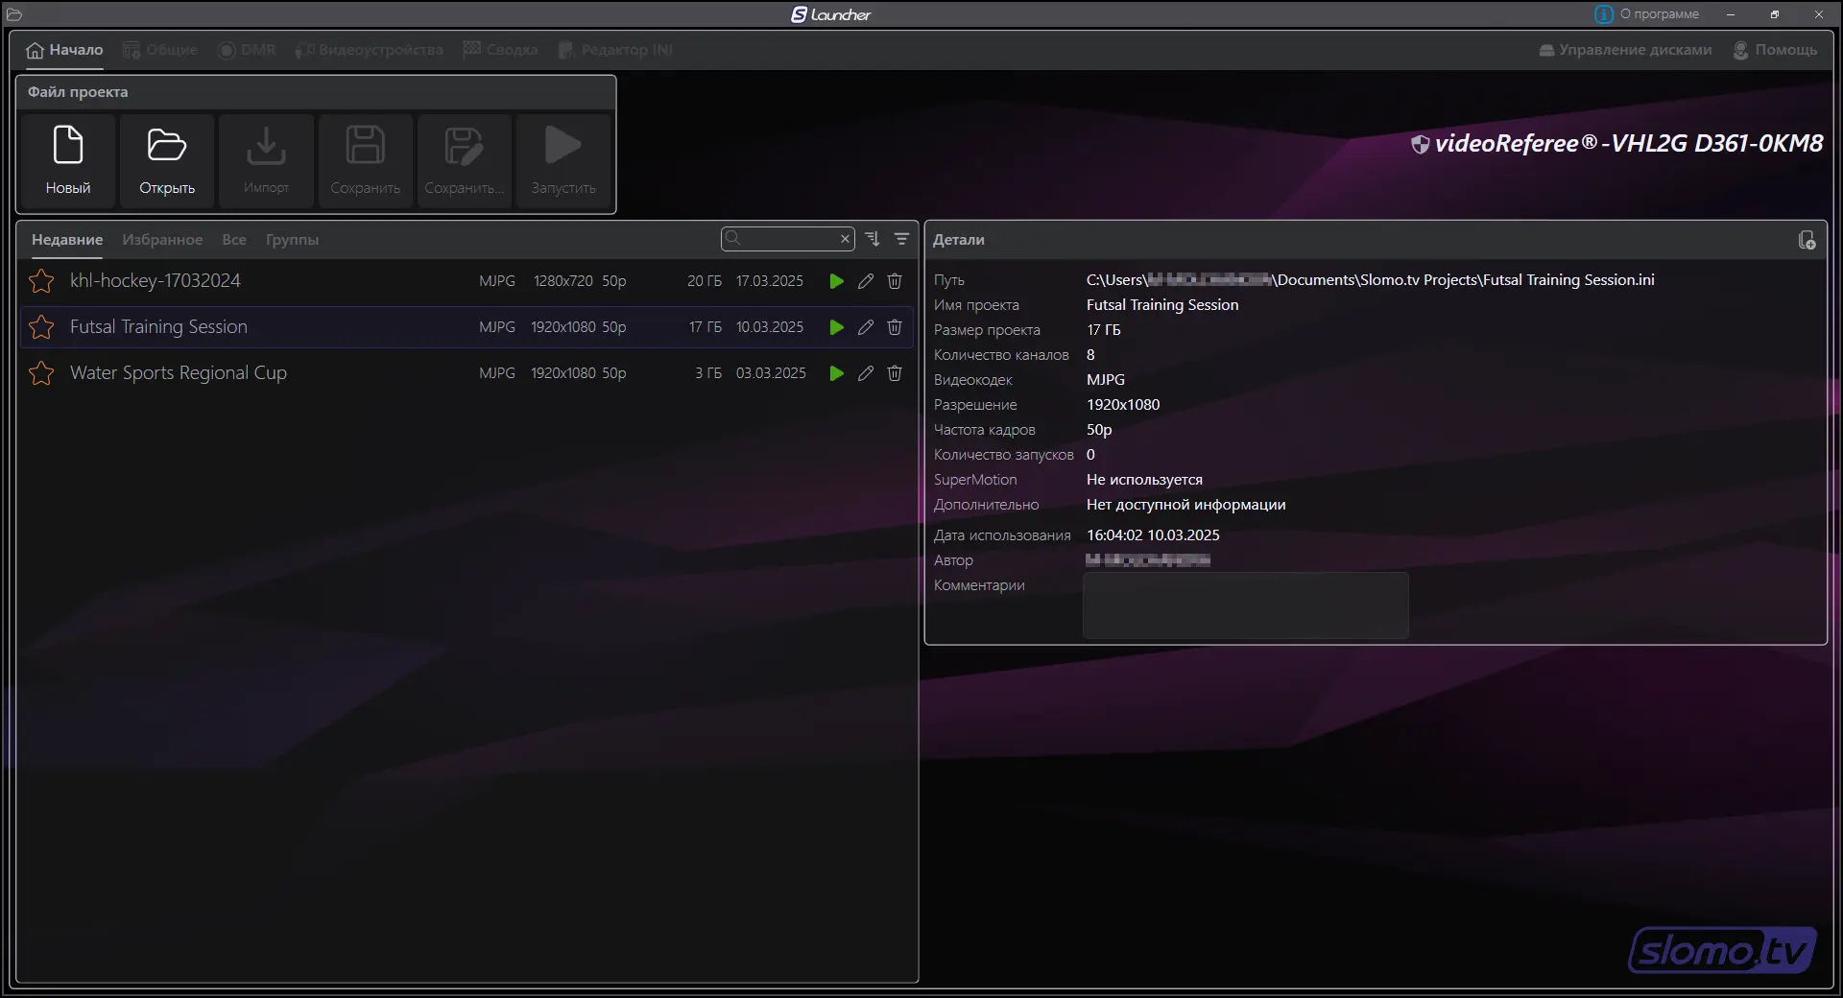1843x998 pixels.
Task: Open a project with Открыть
Action: coord(167,160)
